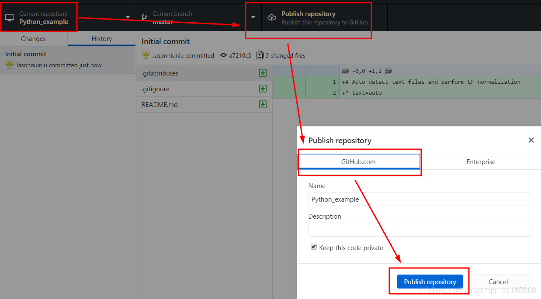Click the Description input field
Viewport: 541px width, 299px height.
[x=420, y=230]
